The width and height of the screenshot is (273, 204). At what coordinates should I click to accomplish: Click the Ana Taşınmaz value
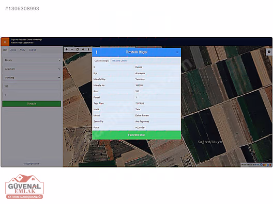[142, 122]
